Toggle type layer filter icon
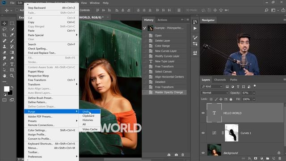The width and height of the screenshot is (286, 161). pyautogui.click(x=238, y=87)
